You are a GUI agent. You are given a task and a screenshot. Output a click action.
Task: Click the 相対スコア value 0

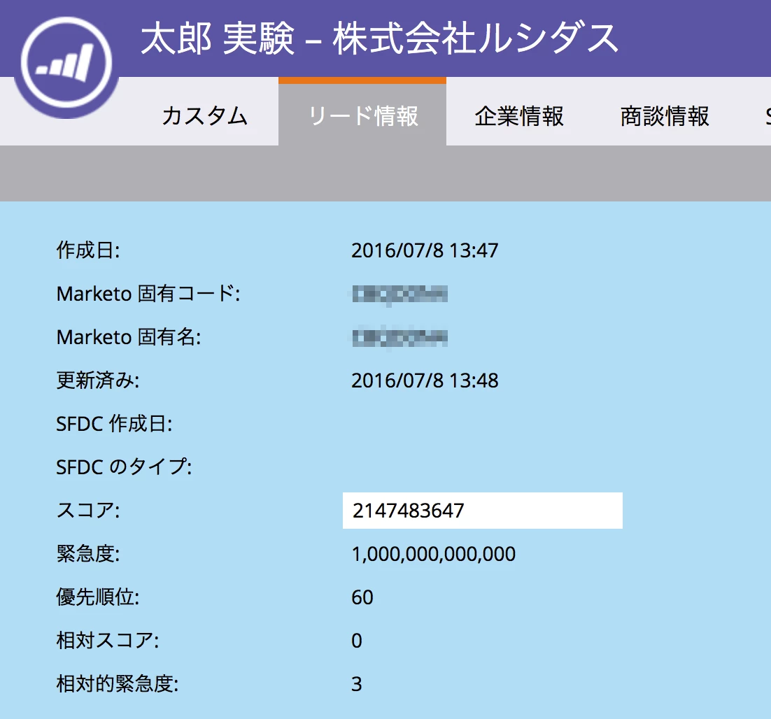point(357,641)
